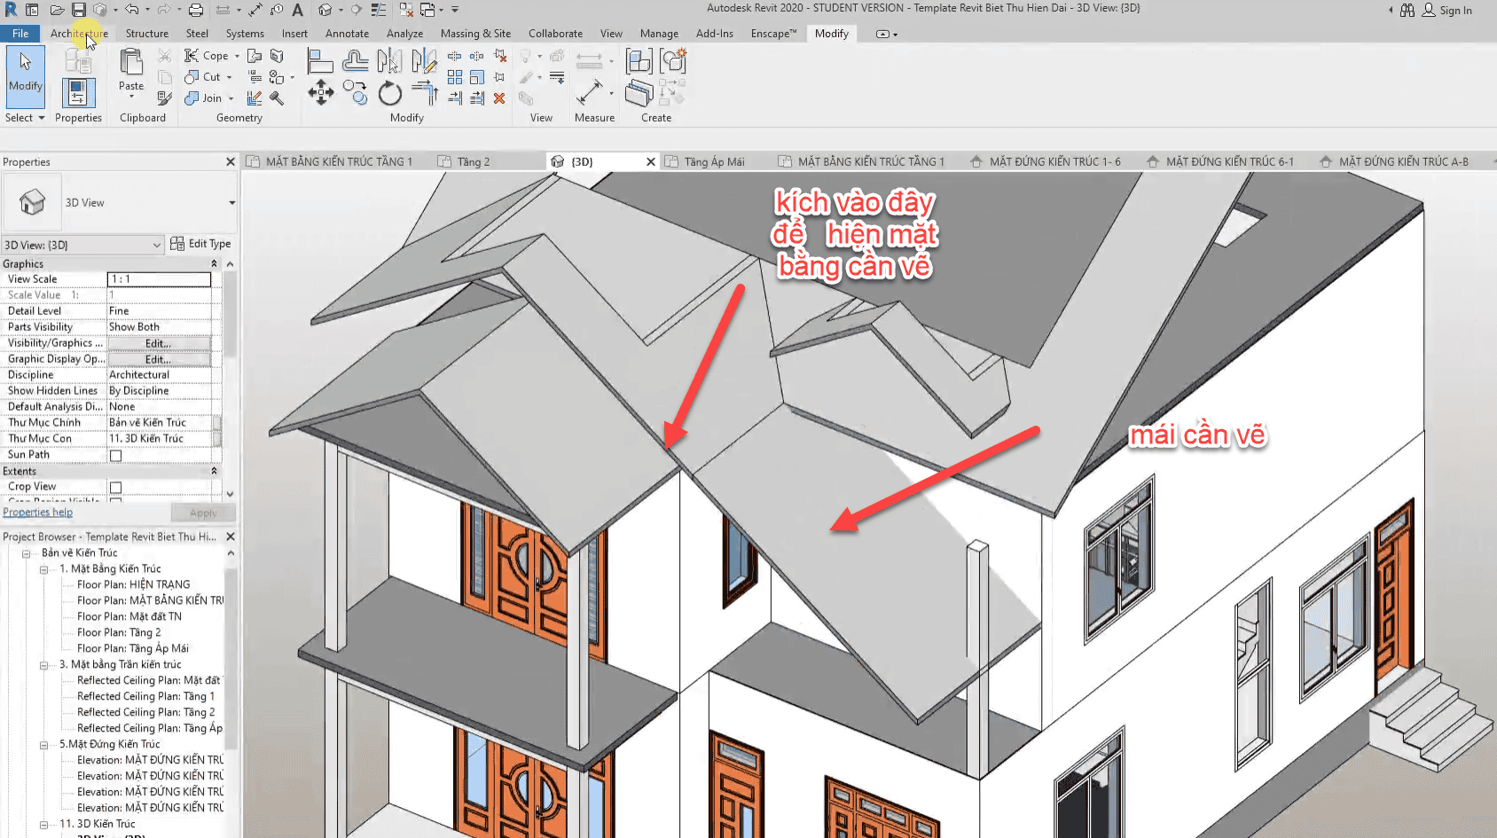The image size is (1497, 838).
Task: Click Match Type Properties paintbrush icon
Action: pos(165,98)
